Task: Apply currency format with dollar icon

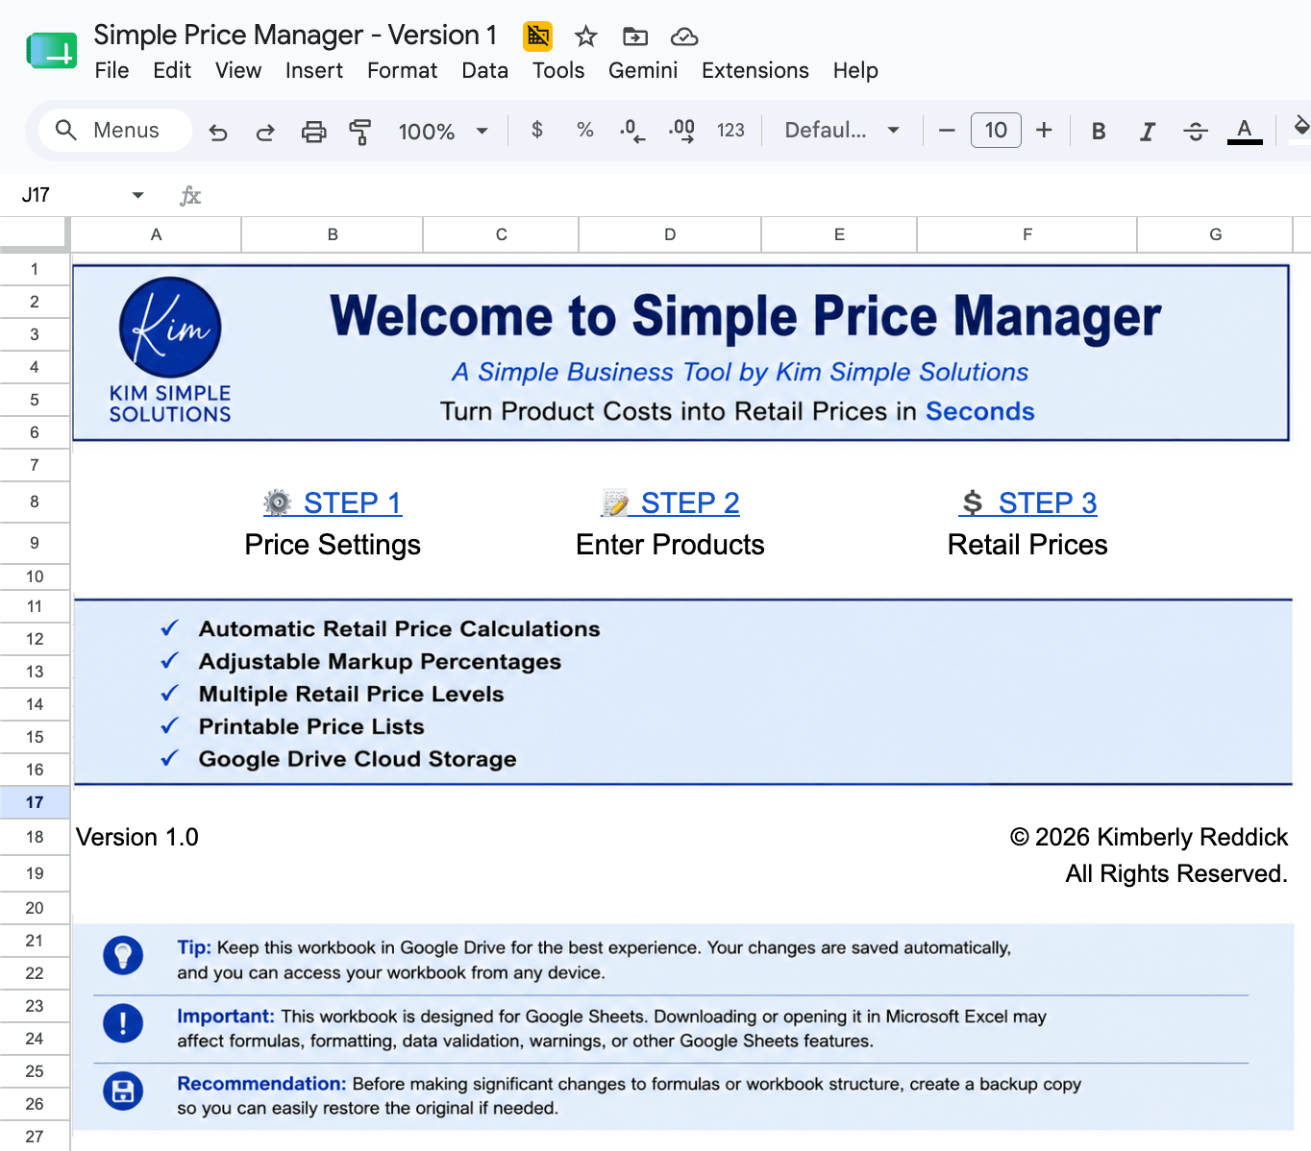Action: click(537, 130)
